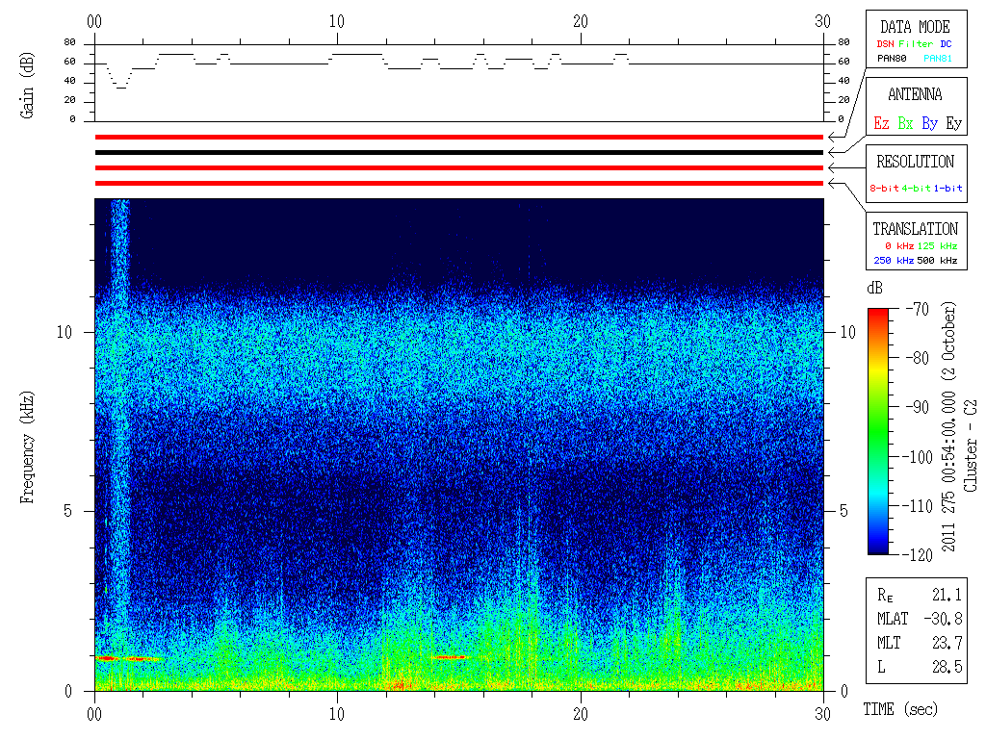
Task: Click the -90 color scale value
Action: pos(918,407)
